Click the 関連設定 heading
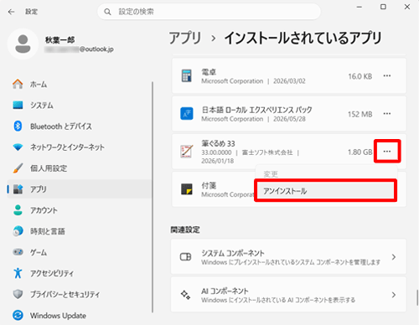The width and height of the screenshot is (419, 325). point(185,230)
